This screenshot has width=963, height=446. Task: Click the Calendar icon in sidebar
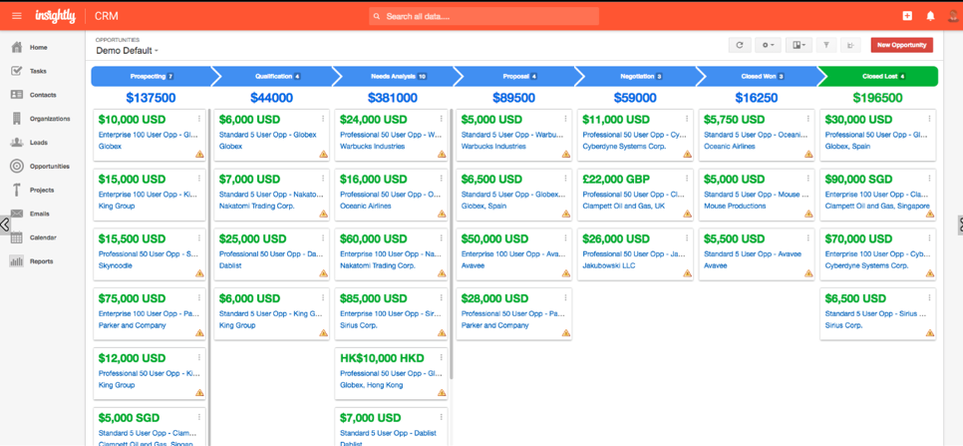click(17, 237)
